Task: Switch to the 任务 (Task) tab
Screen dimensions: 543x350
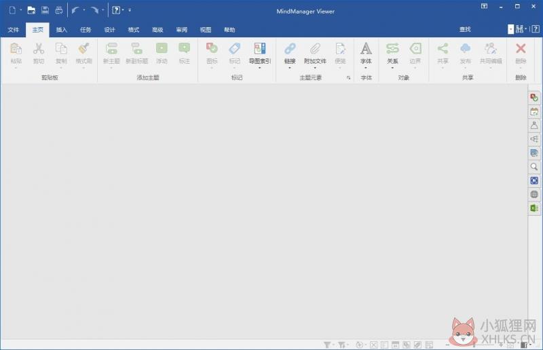Action: coord(86,30)
